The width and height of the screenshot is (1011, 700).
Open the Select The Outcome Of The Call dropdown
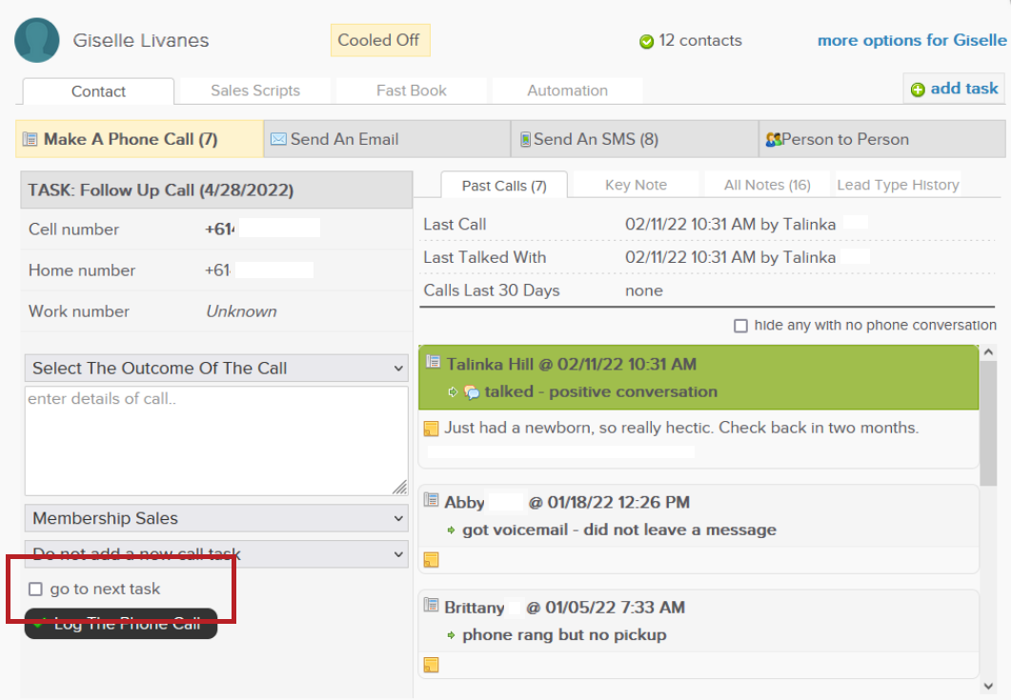point(215,368)
